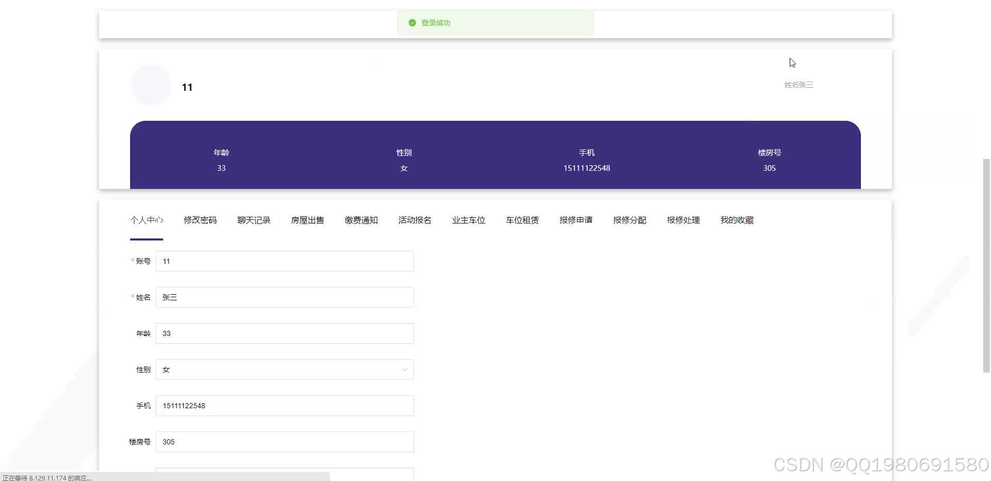This screenshot has height=481, width=991.
Task: Open the 车位租赁 tab
Action: [522, 220]
